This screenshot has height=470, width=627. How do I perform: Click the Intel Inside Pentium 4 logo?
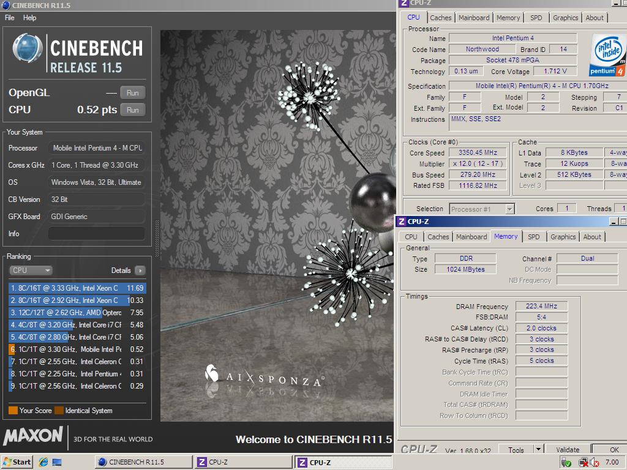(x=607, y=55)
